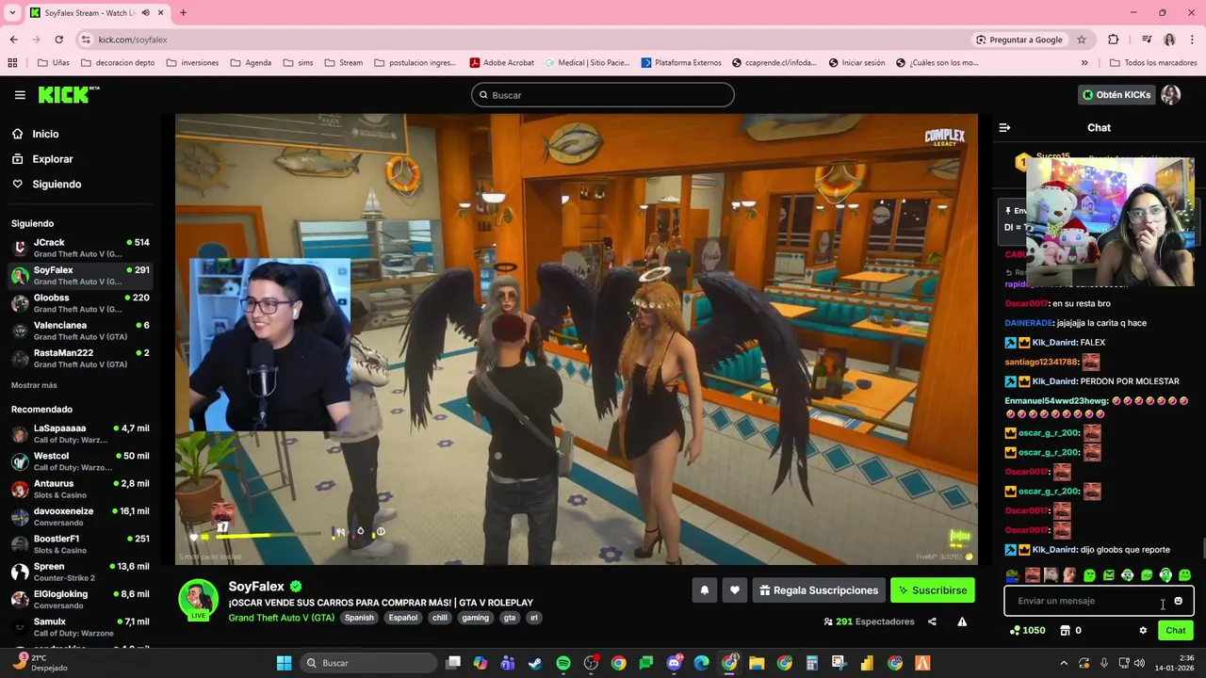Open Samulx recommended channel

pos(80,627)
